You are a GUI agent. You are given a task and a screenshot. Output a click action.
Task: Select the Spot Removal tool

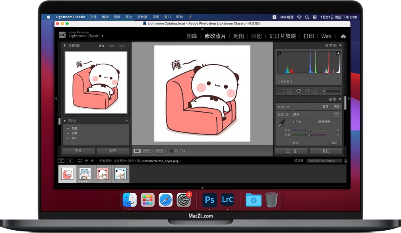tap(290, 91)
